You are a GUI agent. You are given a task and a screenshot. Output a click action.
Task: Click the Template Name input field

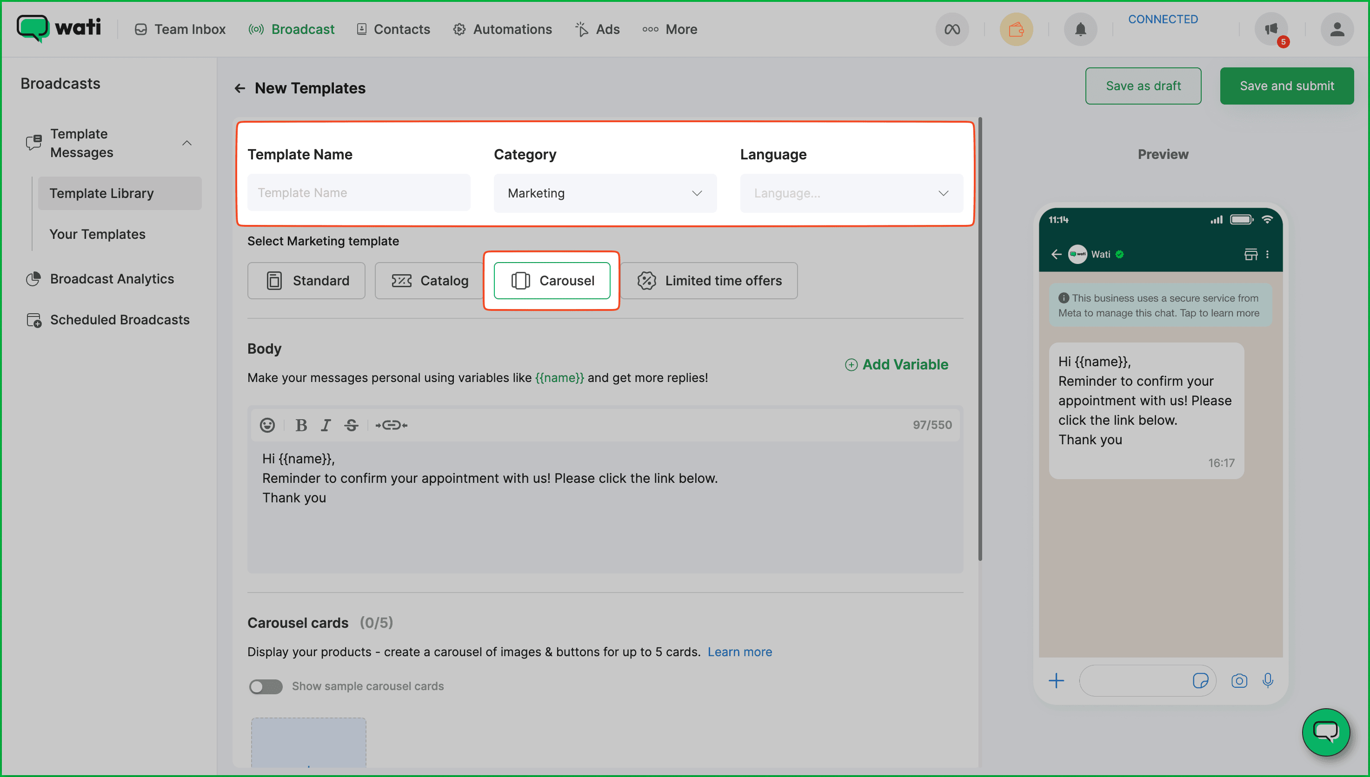(x=359, y=193)
